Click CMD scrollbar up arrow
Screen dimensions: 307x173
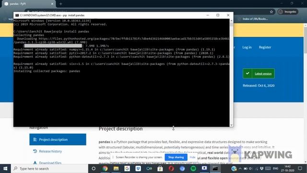(231, 21)
